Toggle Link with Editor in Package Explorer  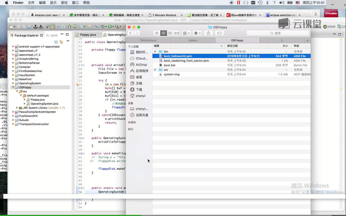coord(61,42)
